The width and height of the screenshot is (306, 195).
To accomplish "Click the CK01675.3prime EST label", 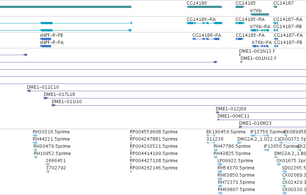I will click(x=291, y=161).
